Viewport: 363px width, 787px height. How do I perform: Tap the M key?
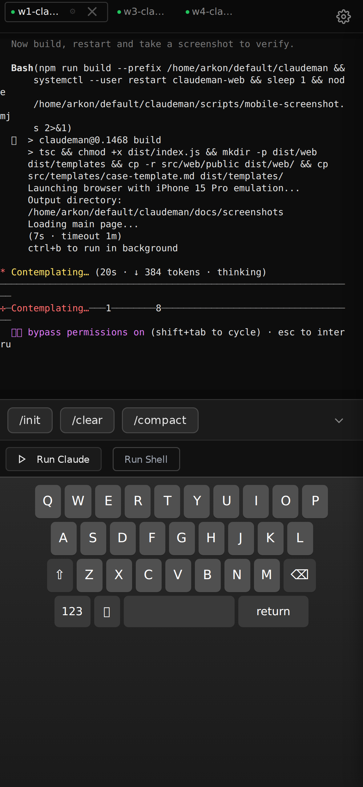[267, 575]
